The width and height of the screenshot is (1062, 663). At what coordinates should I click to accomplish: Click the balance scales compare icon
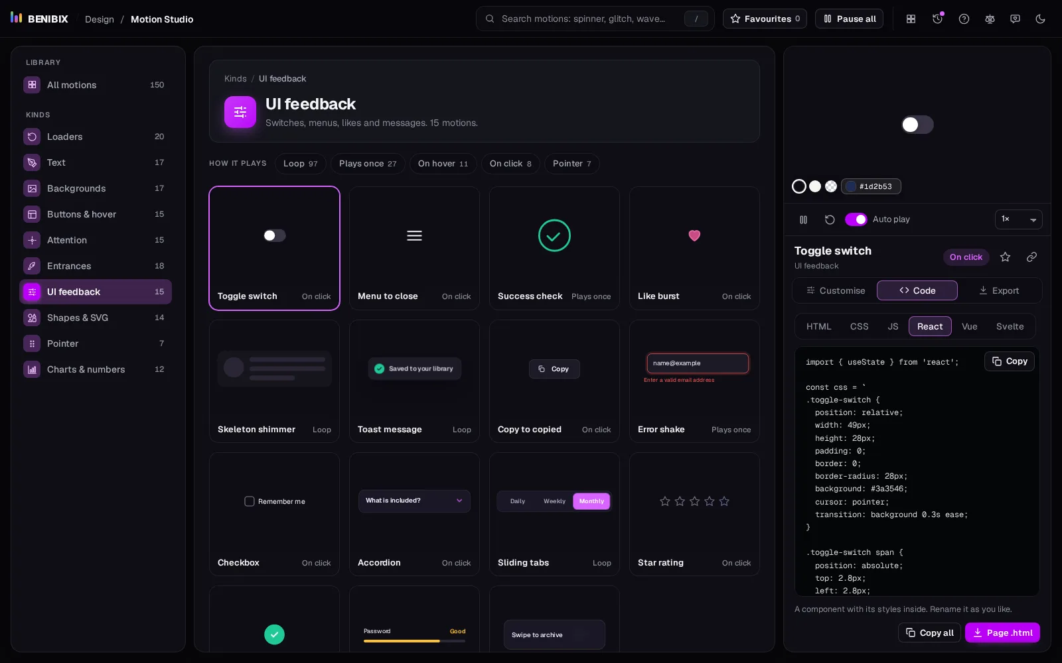click(x=990, y=19)
